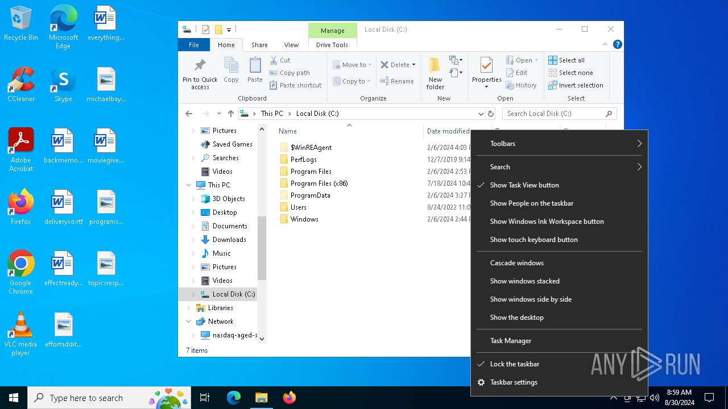This screenshot has height=409, width=728.
Task: Click the Search Local Disk (C:) field
Action: (560, 114)
